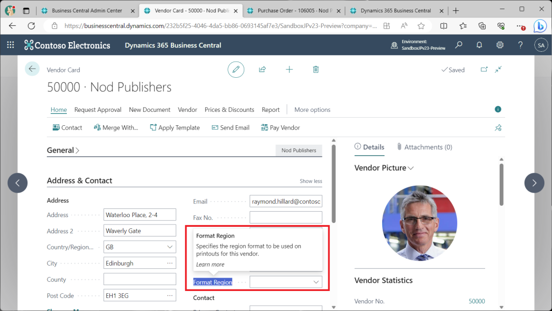Screen dimensions: 552x311
Task: Create new vendor with plus icon
Action: [x=289, y=70]
